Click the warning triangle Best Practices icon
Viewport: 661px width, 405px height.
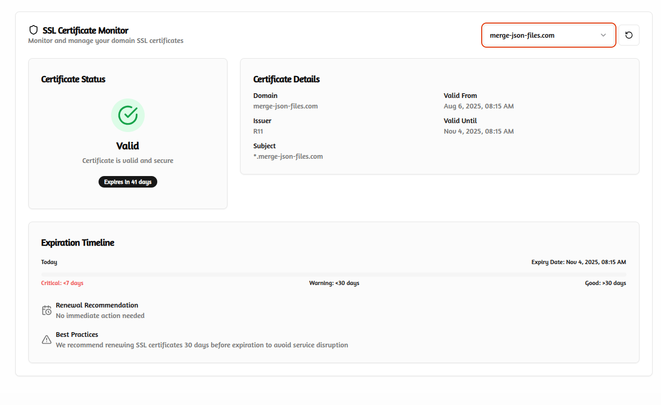[x=47, y=340]
